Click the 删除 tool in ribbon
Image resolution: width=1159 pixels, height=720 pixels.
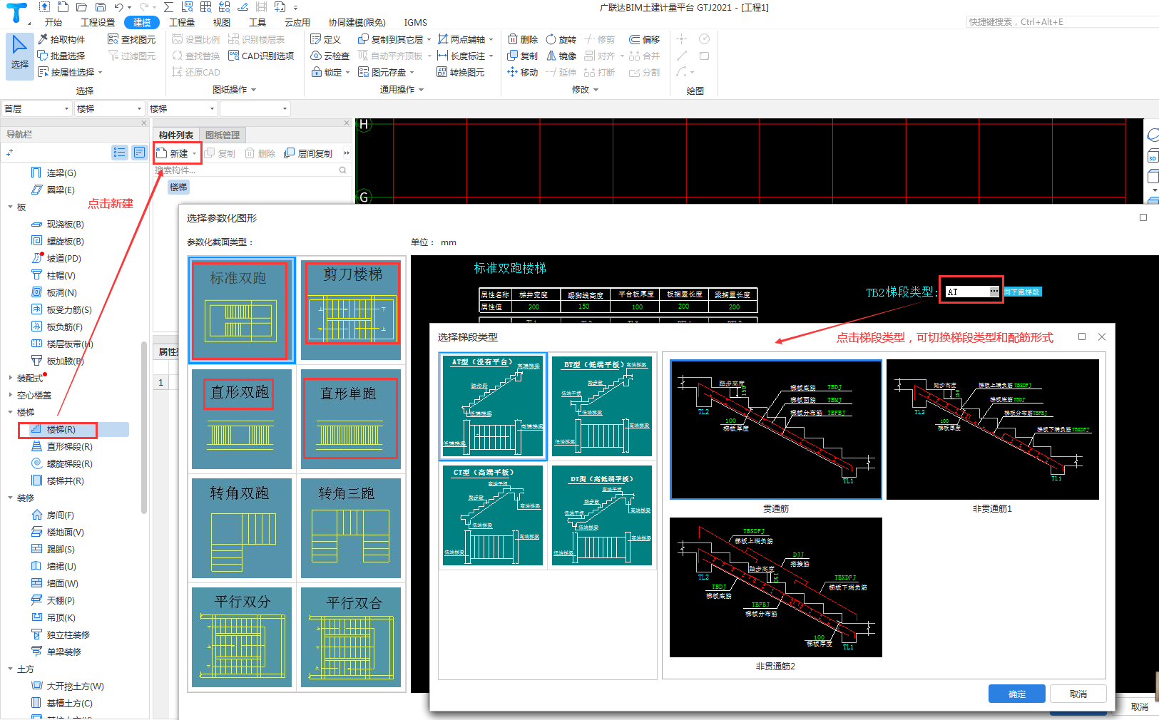tap(523, 39)
